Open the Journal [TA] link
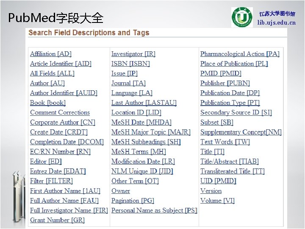Image resolution: width=305 pixels, height=229 pixels. [x=129, y=83]
